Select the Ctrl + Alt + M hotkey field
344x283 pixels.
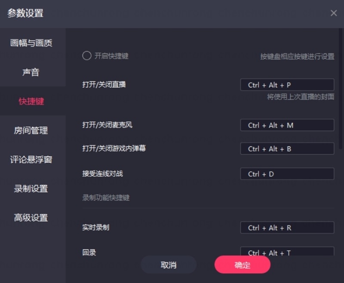point(286,125)
